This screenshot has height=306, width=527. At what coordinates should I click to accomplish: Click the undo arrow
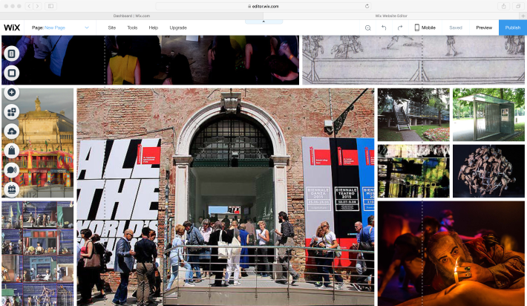(384, 27)
